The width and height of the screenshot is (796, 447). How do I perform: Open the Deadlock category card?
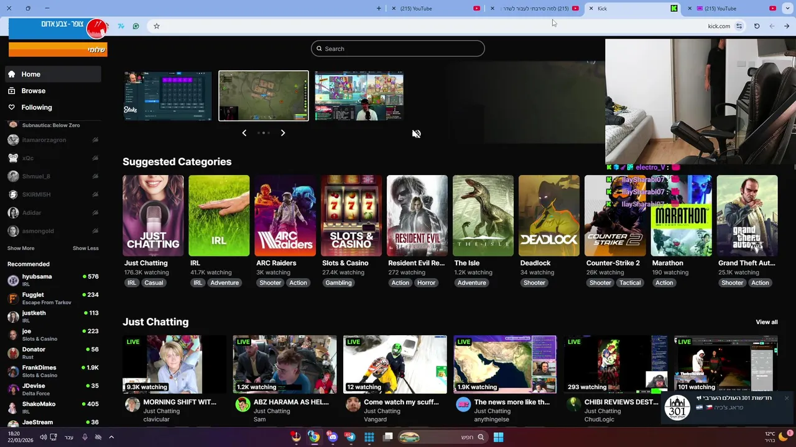(549, 215)
